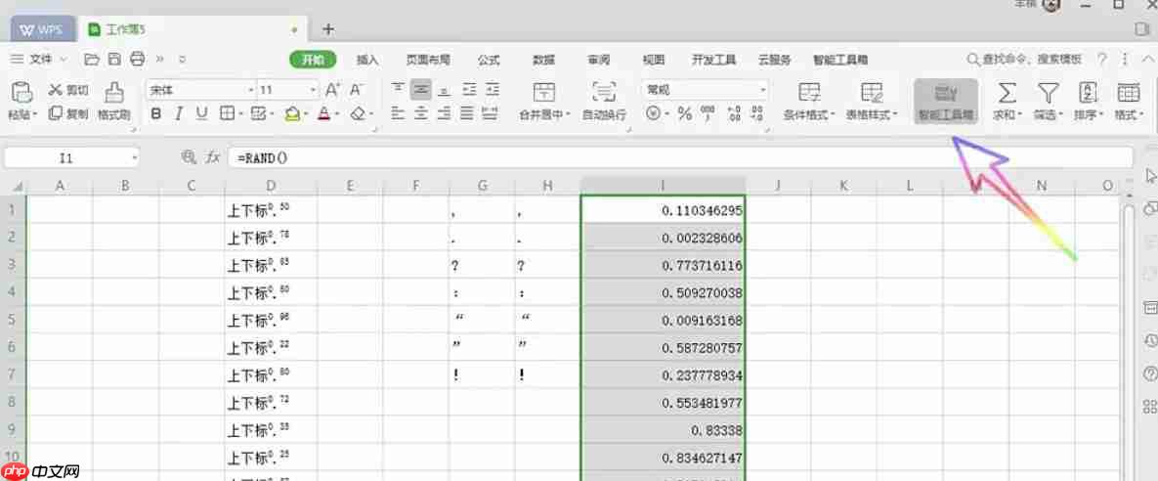
Task: Open the font size 11 dropdown
Action: 313,90
